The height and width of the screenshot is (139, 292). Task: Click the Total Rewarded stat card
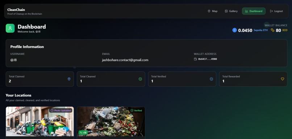click(253, 79)
